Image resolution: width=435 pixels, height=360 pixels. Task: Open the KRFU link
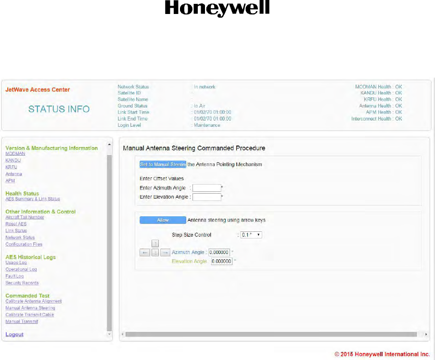click(12, 167)
